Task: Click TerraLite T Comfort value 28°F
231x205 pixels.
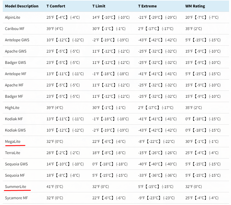Action: click(50, 153)
